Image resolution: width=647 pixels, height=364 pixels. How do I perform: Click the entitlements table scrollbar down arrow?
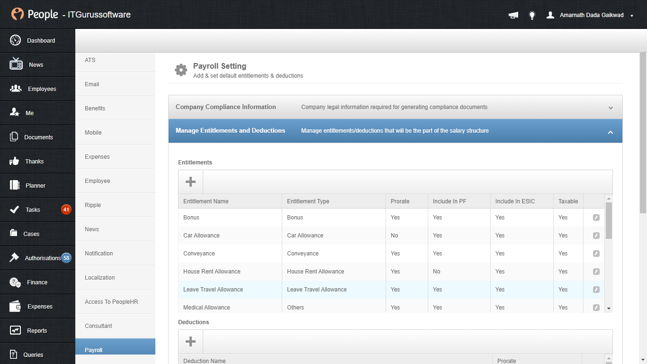click(x=609, y=309)
